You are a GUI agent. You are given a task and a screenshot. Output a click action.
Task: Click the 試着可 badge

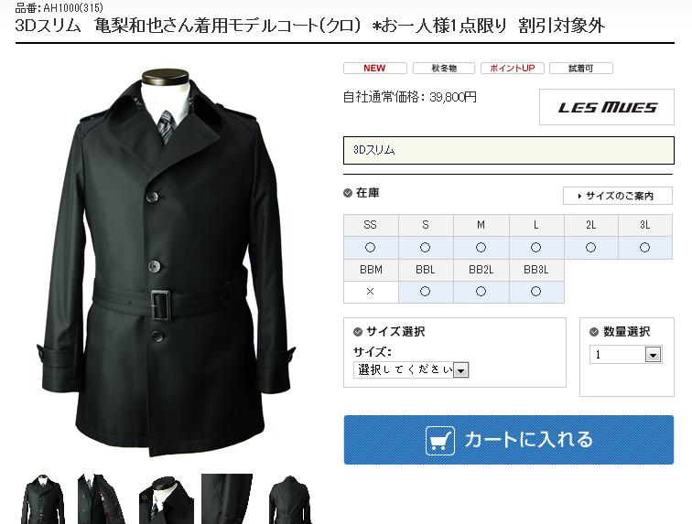click(x=580, y=69)
